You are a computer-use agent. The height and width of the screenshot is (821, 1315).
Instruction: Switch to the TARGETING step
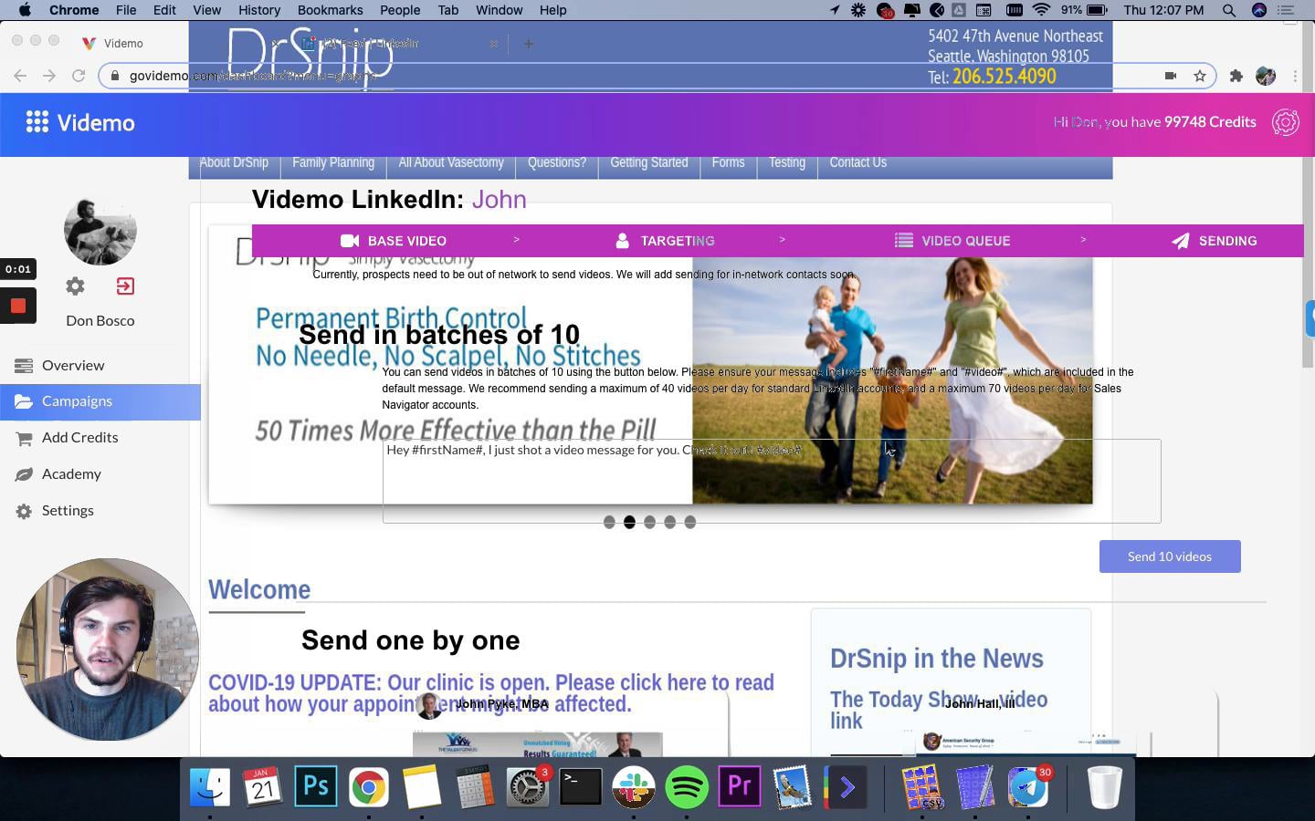pos(665,241)
